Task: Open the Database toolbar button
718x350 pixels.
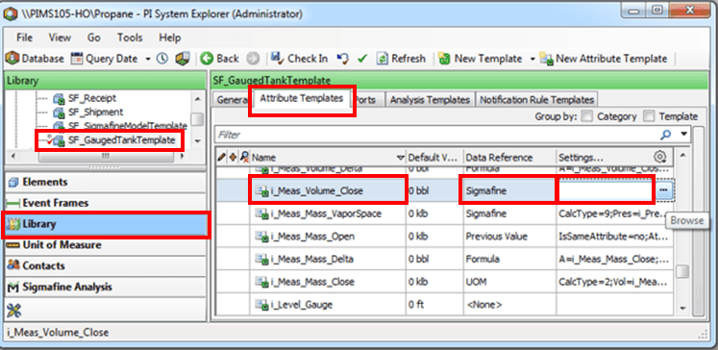Action: 35,59
